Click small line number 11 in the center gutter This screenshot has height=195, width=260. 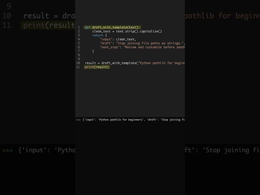coord(78,67)
